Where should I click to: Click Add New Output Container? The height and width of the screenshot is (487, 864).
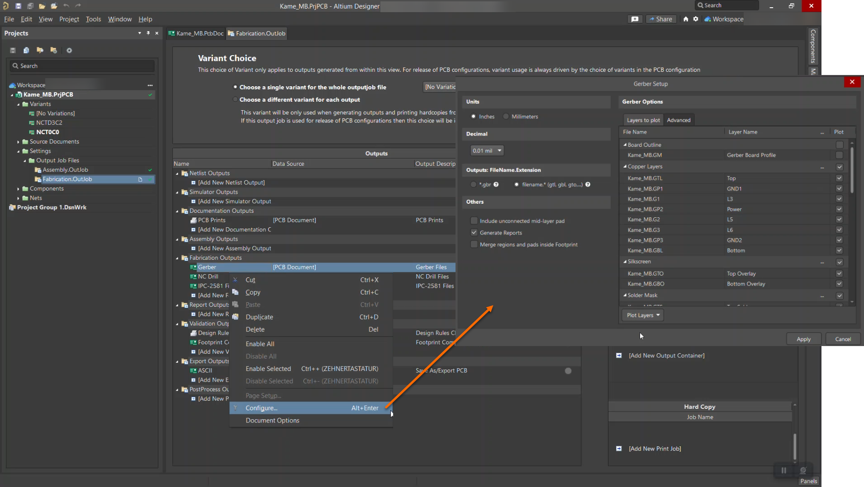coord(666,356)
